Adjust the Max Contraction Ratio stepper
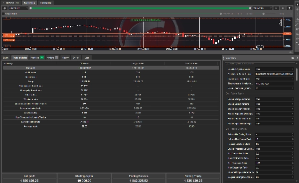The width and height of the screenshot is (299, 183). pyautogui.click(x=293, y=158)
